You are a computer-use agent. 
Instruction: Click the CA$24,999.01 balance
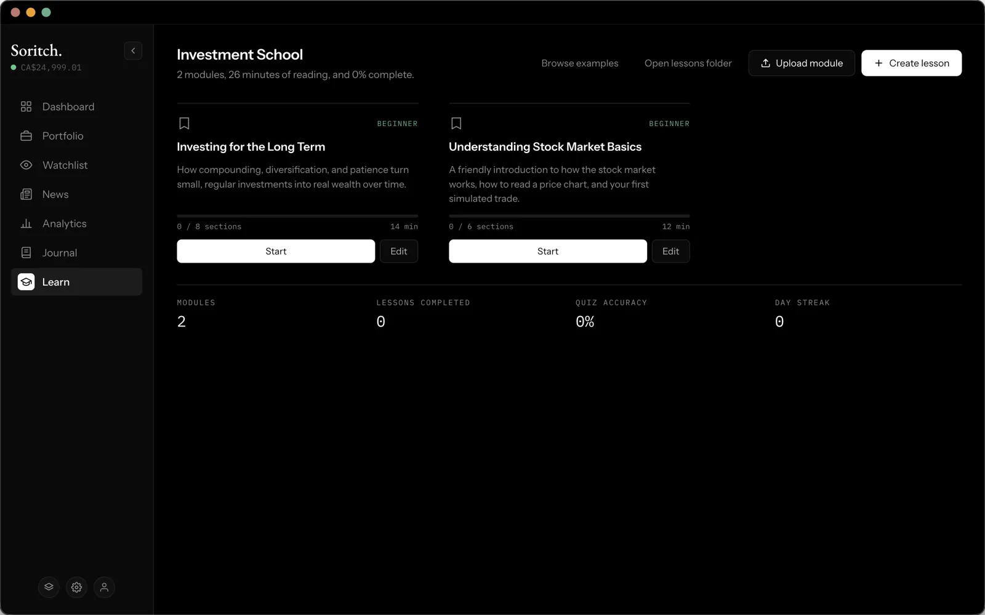click(51, 68)
